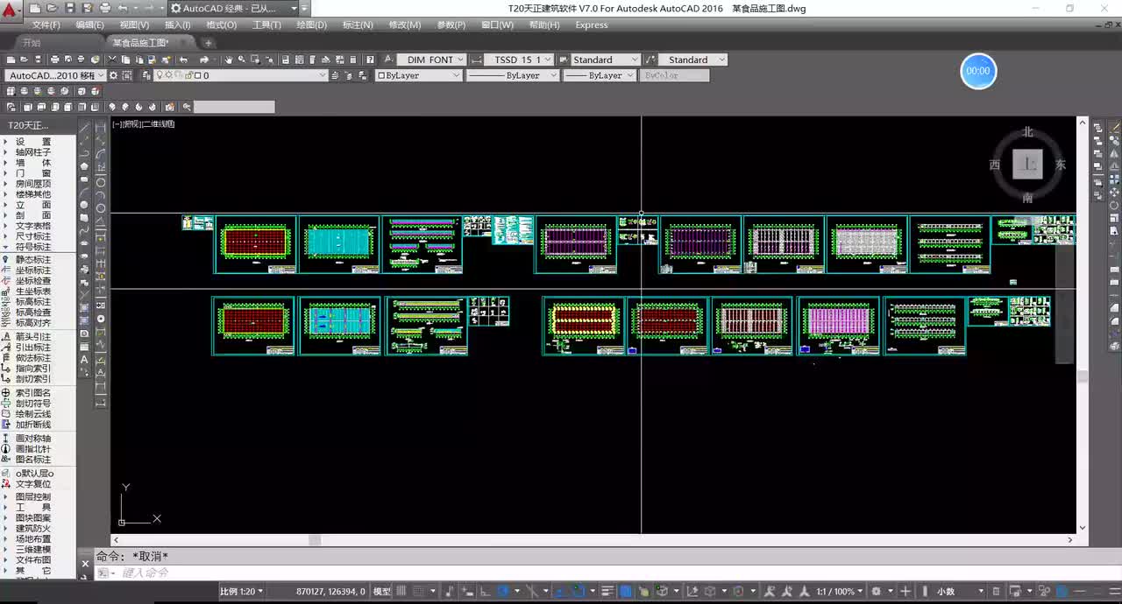The height and width of the screenshot is (604, 1122).
Task: Open the Express menu
Action: coord(592,25)
